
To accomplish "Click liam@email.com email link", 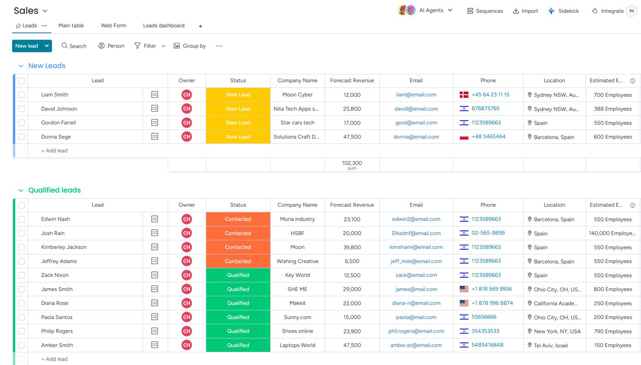I will [416, 95].
